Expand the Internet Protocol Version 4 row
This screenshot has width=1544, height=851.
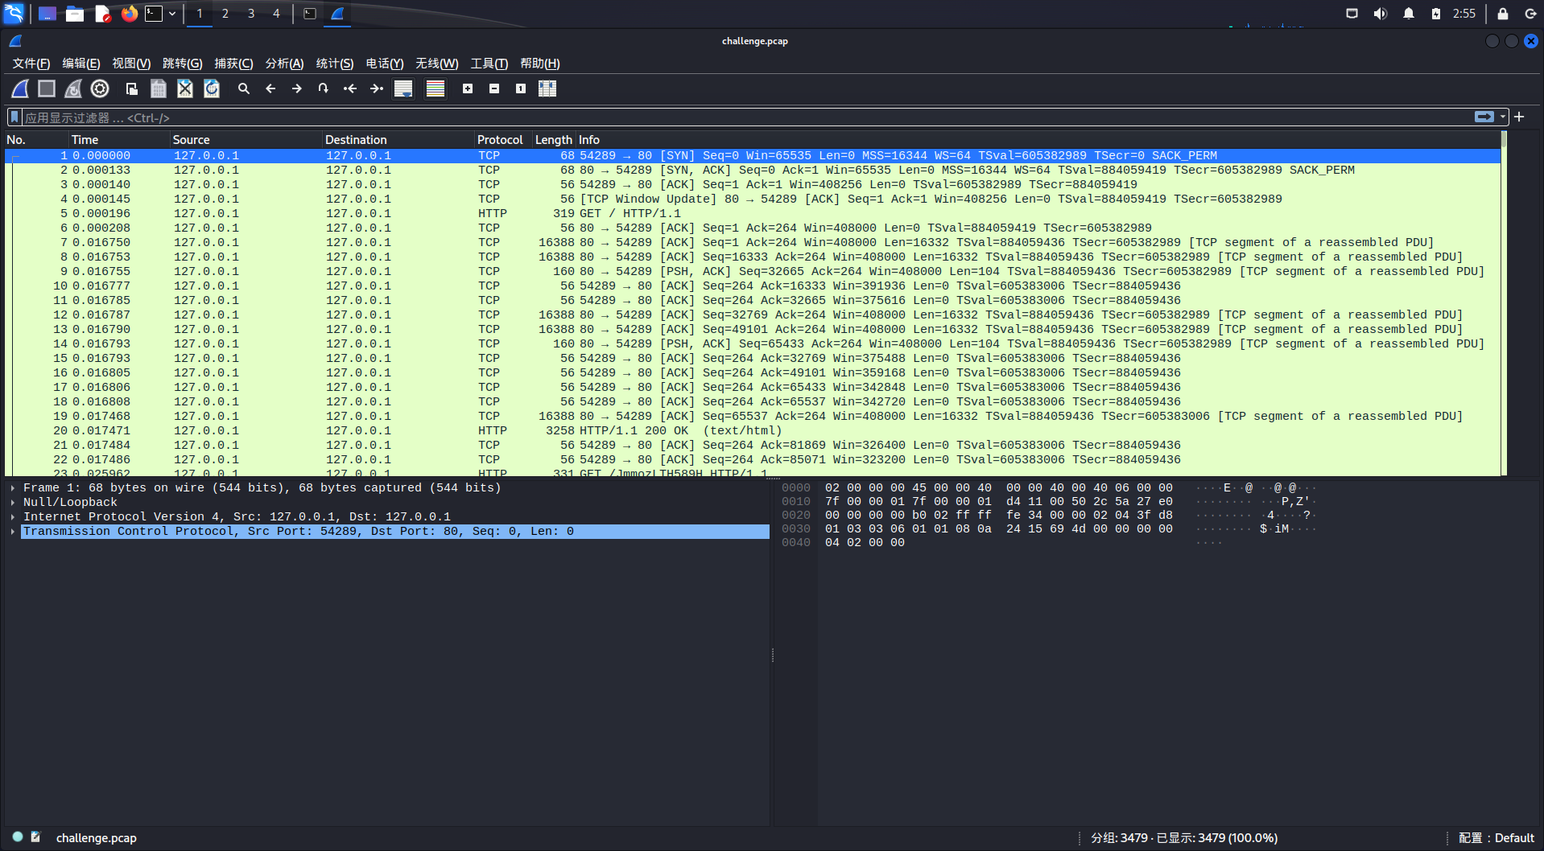pyautogui.click(x=13, y=517)
